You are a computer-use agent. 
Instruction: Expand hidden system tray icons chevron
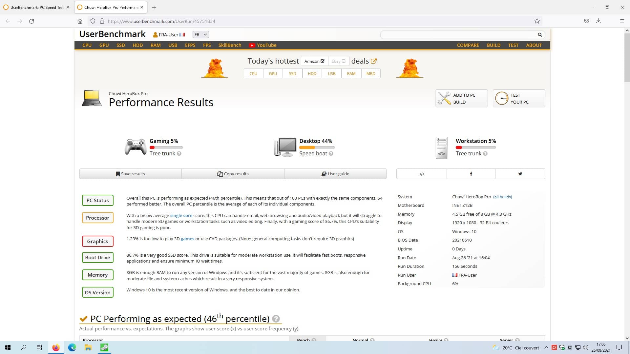tap(546, 347)
